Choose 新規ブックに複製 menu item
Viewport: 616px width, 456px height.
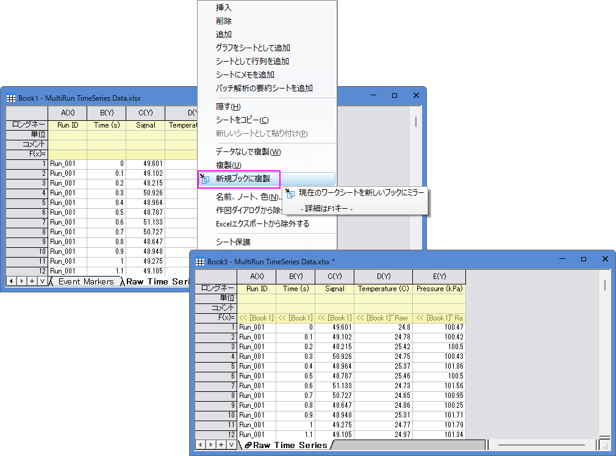pos(267,179)
